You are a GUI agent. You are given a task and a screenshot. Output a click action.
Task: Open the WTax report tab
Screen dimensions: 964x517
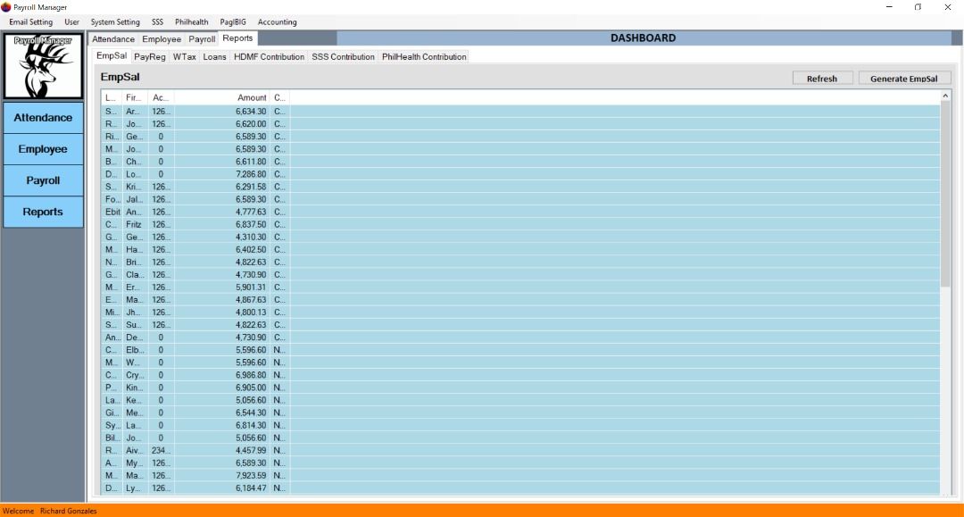[x=184, y=55]
